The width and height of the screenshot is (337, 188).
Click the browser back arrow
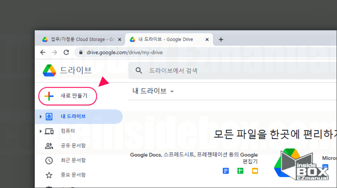coord(43,52)
